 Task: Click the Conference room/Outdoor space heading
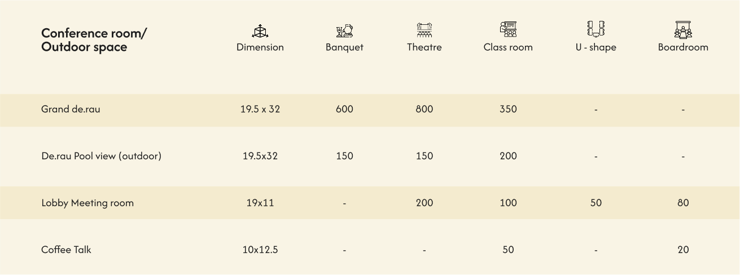click(x=93, y=40)
